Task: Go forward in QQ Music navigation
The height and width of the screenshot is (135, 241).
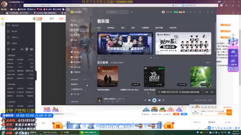Action: pyautogui.click(x=102, y=12)
